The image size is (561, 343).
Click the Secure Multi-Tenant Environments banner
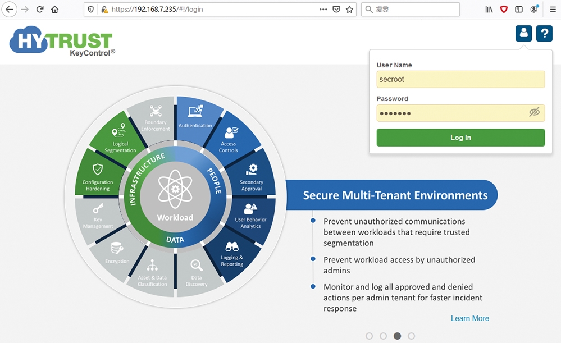tap(392, 195)
